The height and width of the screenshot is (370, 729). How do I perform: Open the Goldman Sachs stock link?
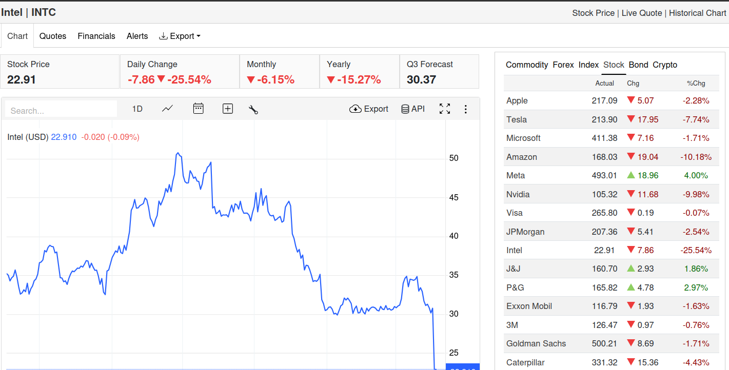(x=536, y=343)
